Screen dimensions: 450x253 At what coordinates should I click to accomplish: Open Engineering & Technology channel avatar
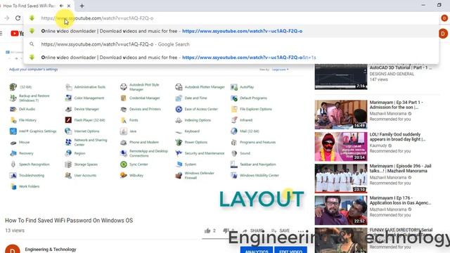(x=13, y=249)
